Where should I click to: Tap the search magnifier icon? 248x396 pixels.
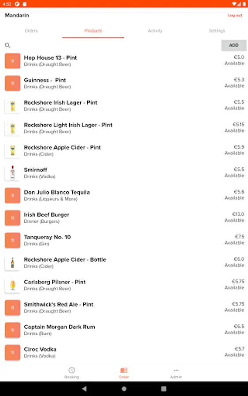[x=7, y=45]
